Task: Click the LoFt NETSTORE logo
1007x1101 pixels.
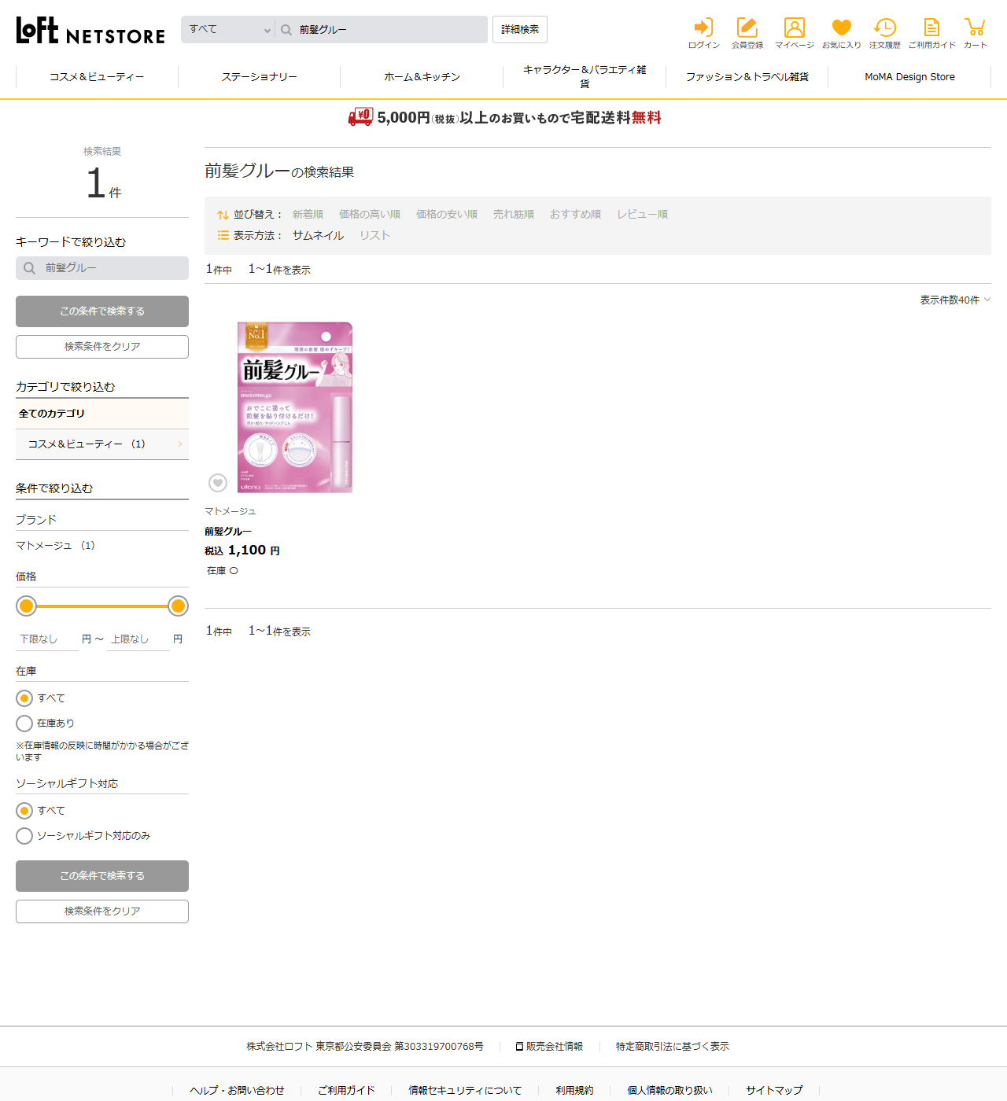Action: coord(90,30)
